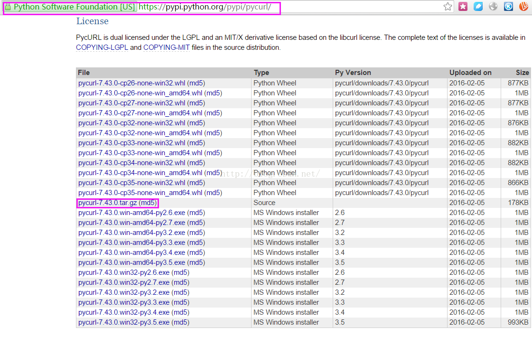532x337 pixels.
Task: Download pycurl-7.43.0-cp32-none-win32.whl
Action: 131,123
